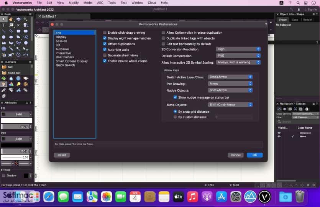Screen dimensions: 320x207
Task: Select the Rotate tool in Basic palette
Action: 18,55
